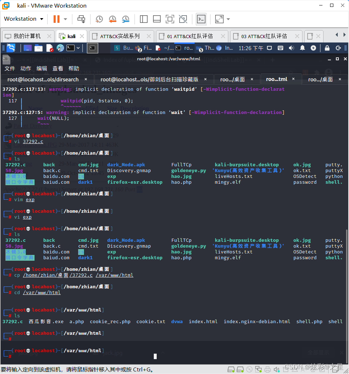Open the terminal 文件 menu

(10, 69)
